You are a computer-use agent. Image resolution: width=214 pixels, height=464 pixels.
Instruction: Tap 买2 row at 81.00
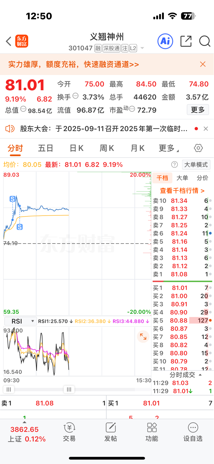182,296
